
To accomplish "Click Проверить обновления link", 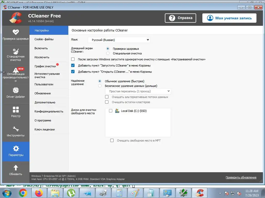I will coord(241,177).
